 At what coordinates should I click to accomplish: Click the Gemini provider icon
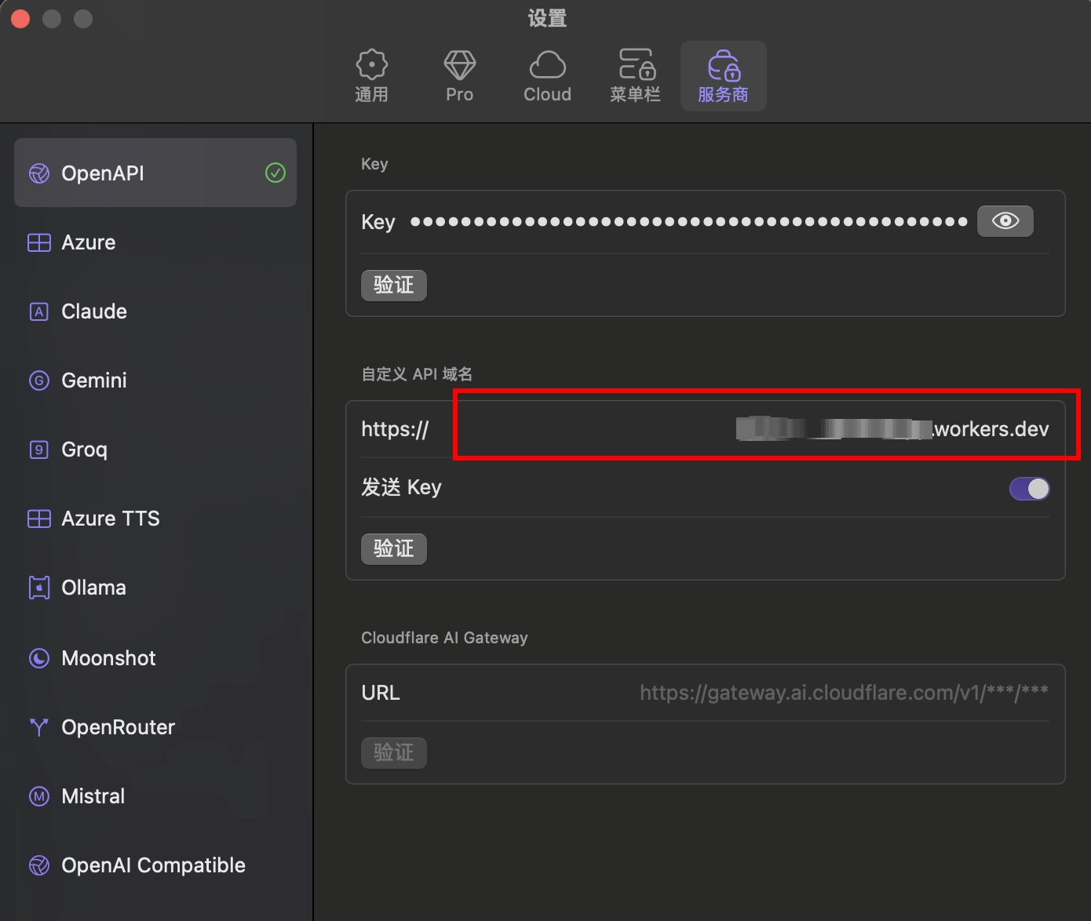coord(39,380)
